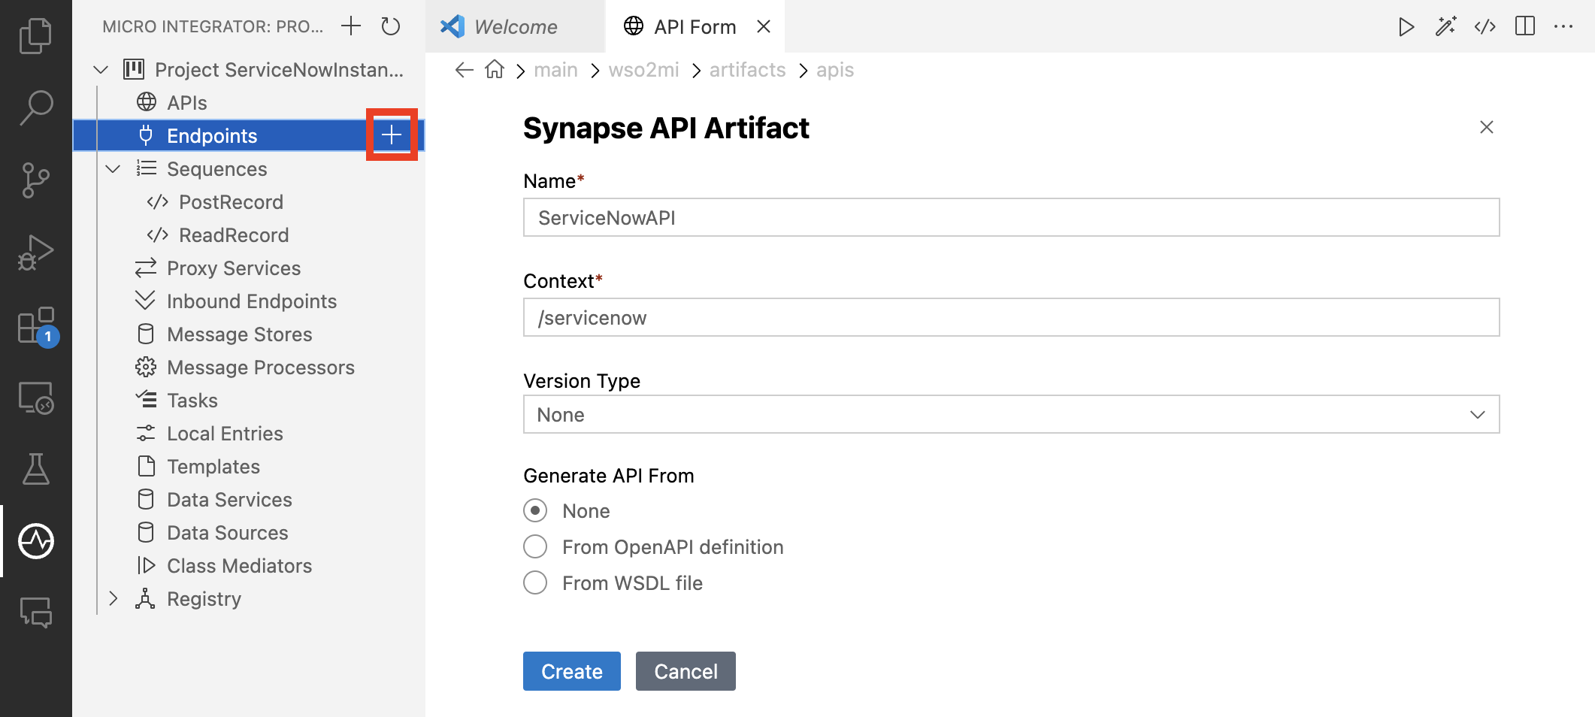Click the apis breadcrumb link
Image resolution: width=1595 pixels, height=717 pixels.
[835, 70]
